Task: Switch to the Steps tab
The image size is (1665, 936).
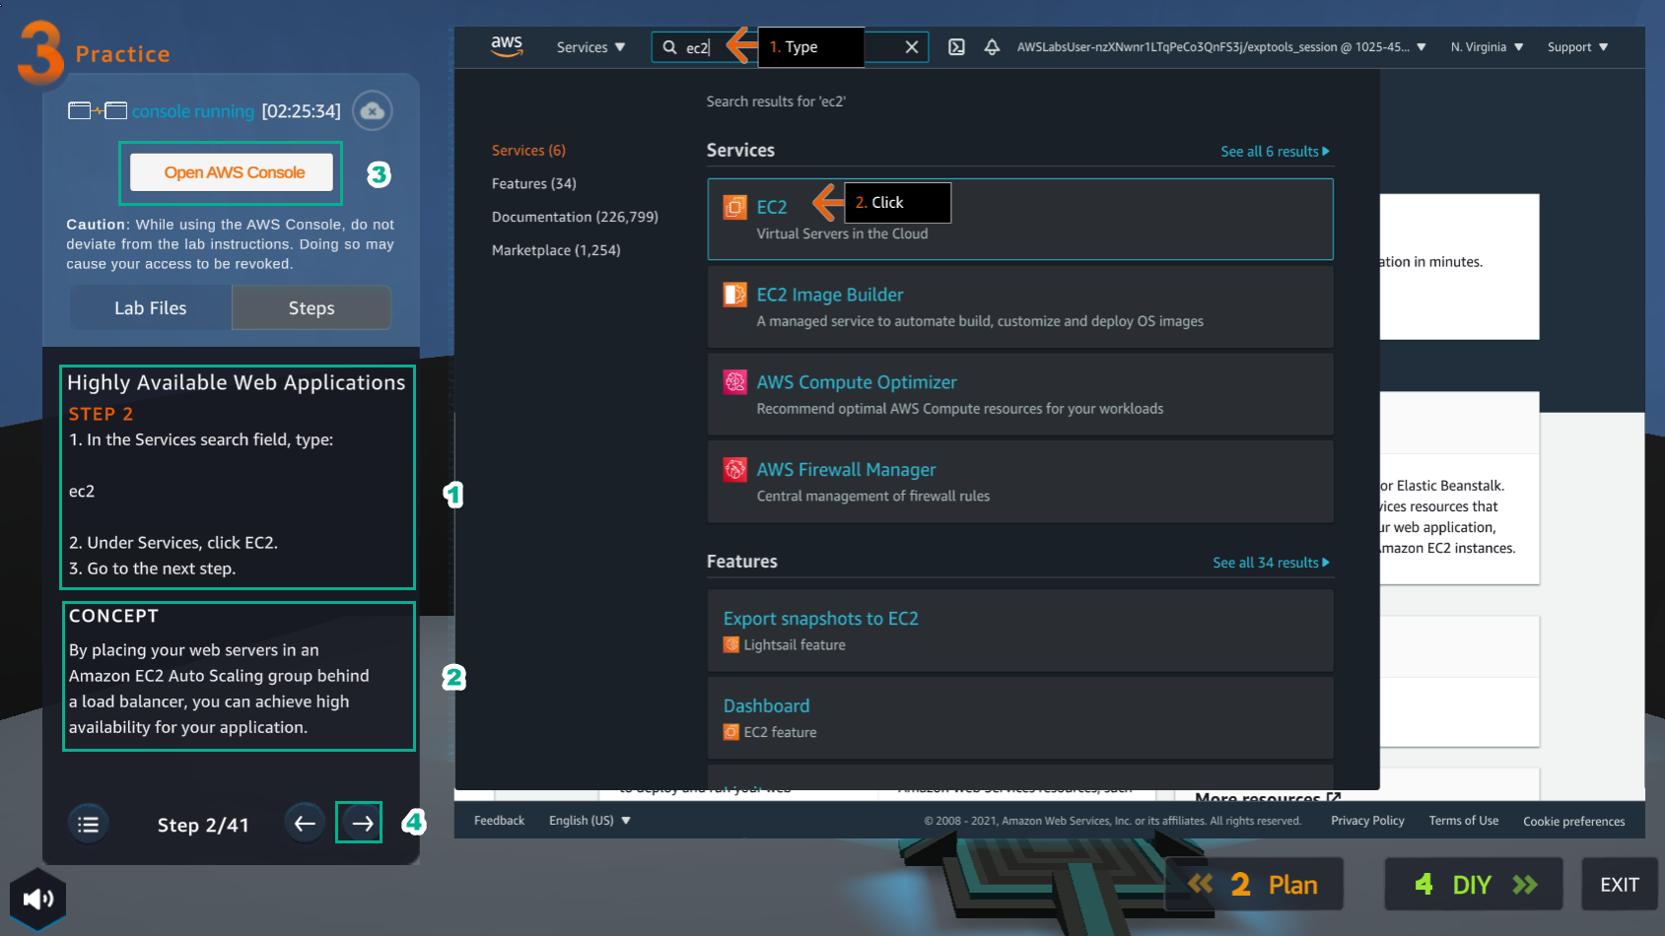Action: pos(312,308)
